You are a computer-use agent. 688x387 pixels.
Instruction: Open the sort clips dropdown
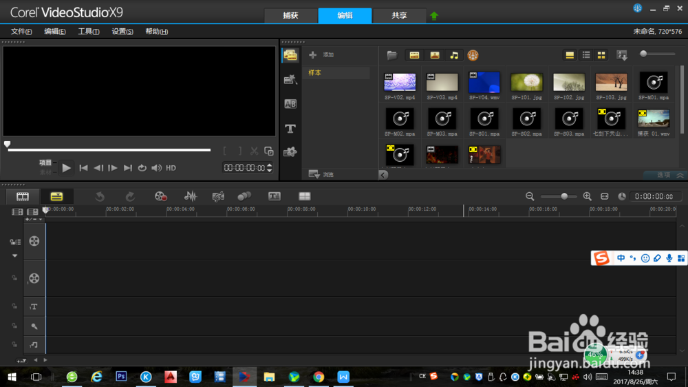click(x=622, y=55)
